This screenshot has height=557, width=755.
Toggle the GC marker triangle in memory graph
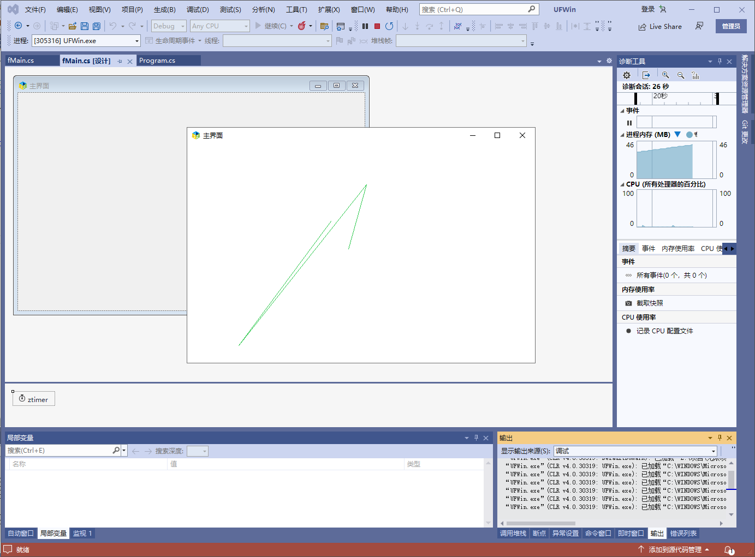tap(677, 134)
